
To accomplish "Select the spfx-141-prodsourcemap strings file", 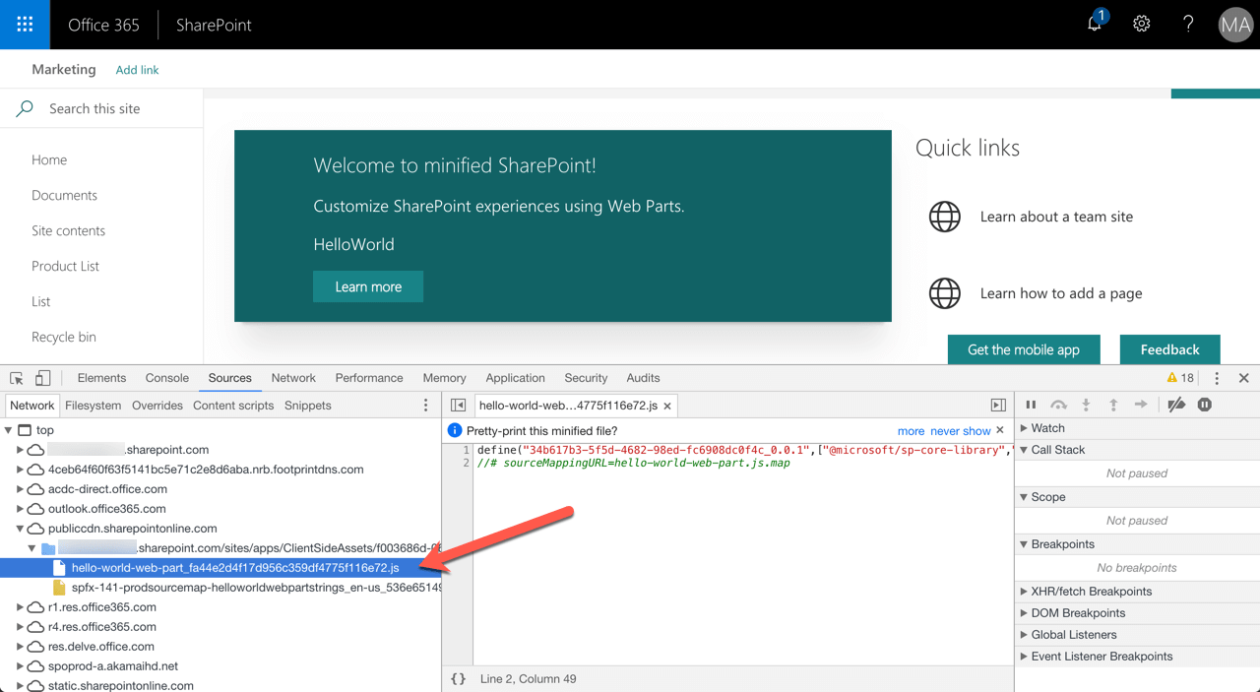I will 256,588.
